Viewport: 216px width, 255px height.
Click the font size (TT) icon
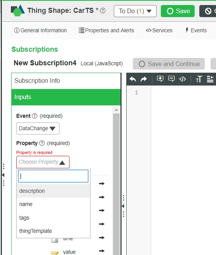(199, 79)
